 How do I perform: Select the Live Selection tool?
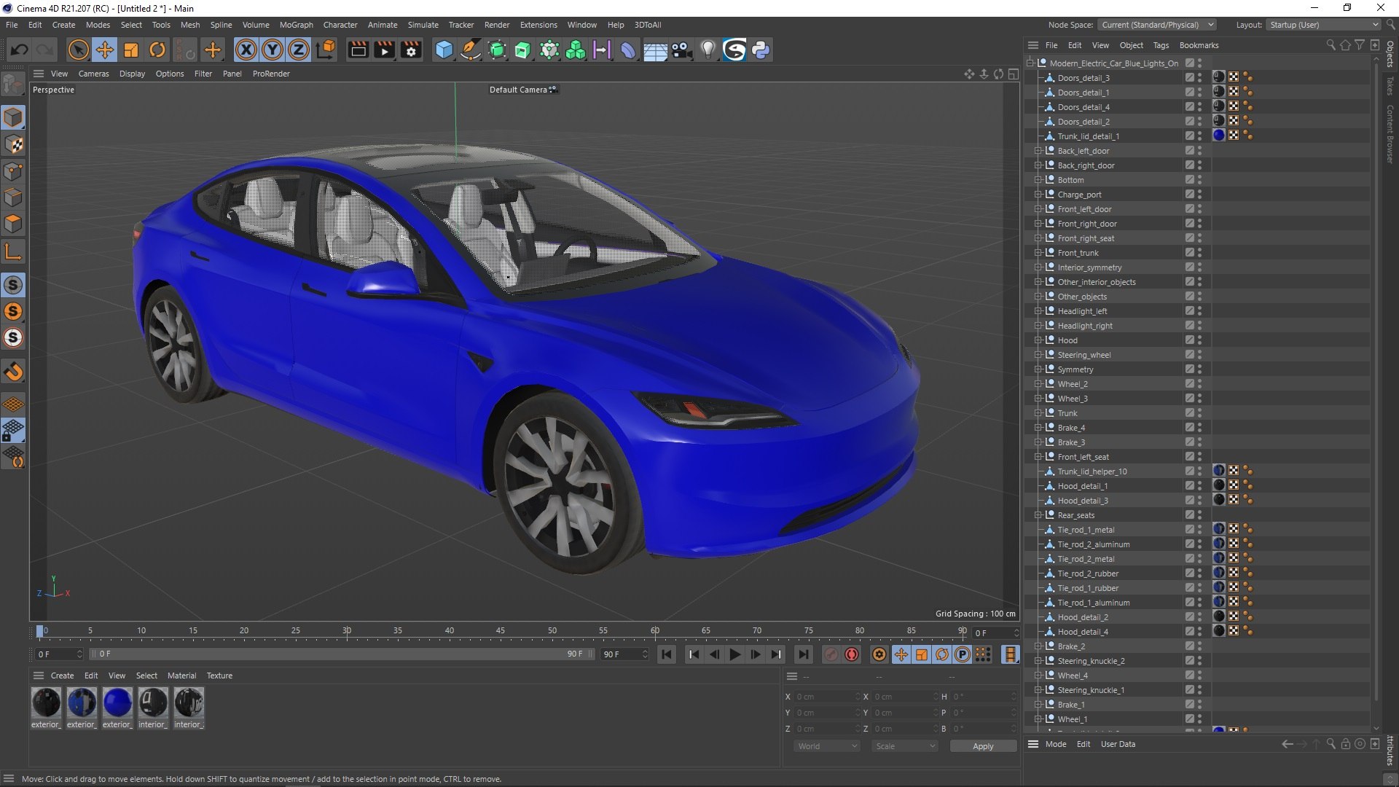[78, 50]
